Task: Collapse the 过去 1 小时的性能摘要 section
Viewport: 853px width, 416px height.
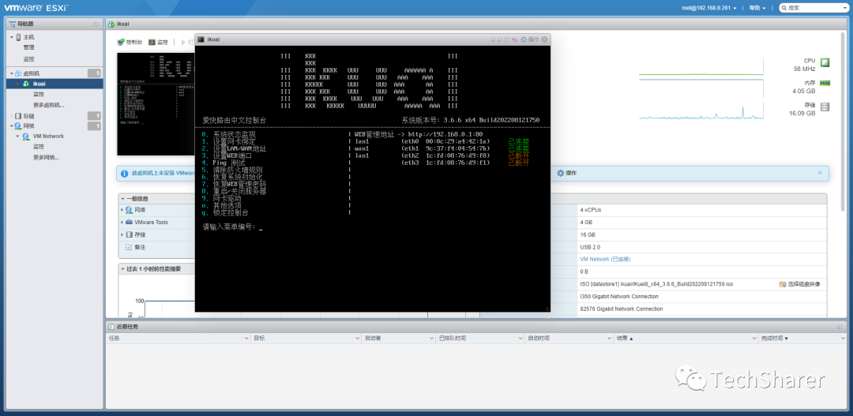Action: pos(122,268)
